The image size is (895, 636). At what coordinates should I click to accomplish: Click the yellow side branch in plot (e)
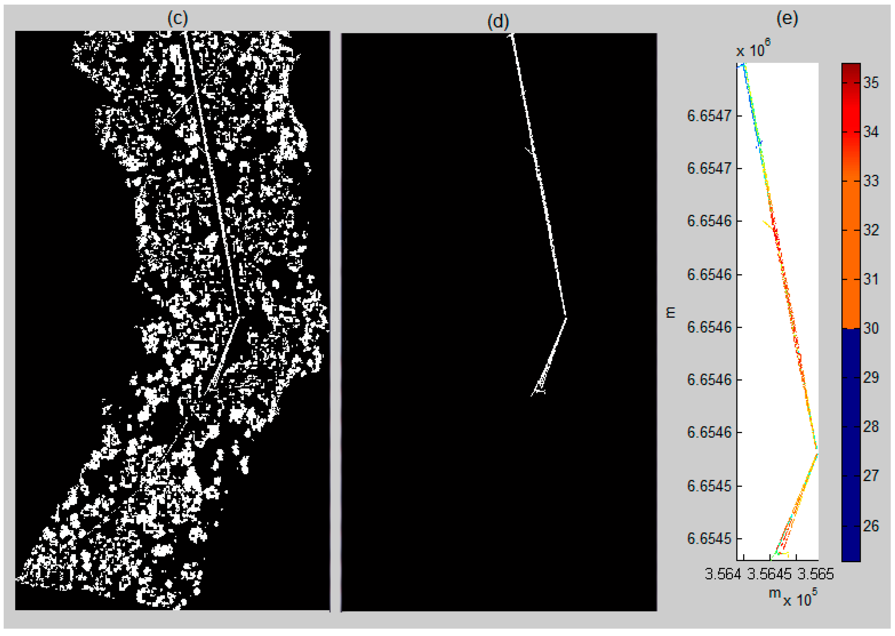pyautogui.click(x=767, y=224)
